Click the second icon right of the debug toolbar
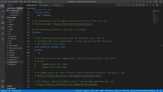This screenshot has width=163, height=92. click(150, 5)
